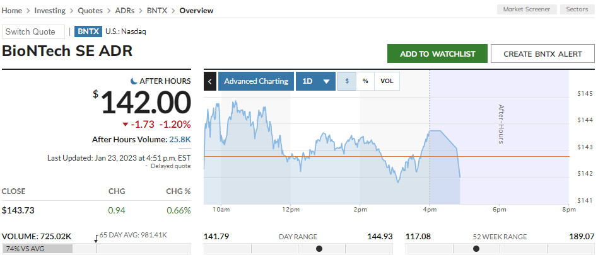Click the 52 week range dot
The height and width of the screenshot is (255, 610).
(x=476, y=249)
